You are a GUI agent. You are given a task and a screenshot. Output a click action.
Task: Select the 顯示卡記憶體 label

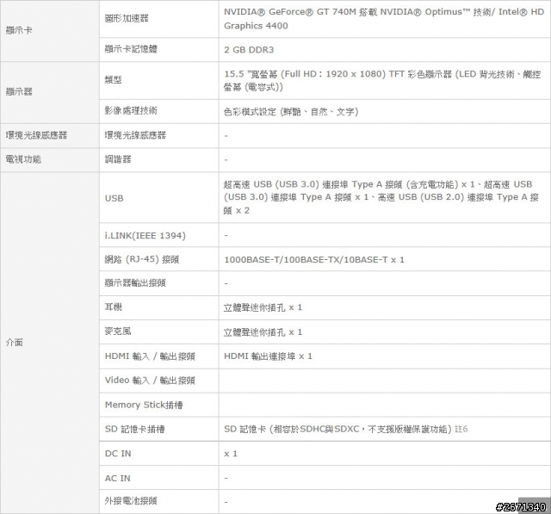click(131, 49)
